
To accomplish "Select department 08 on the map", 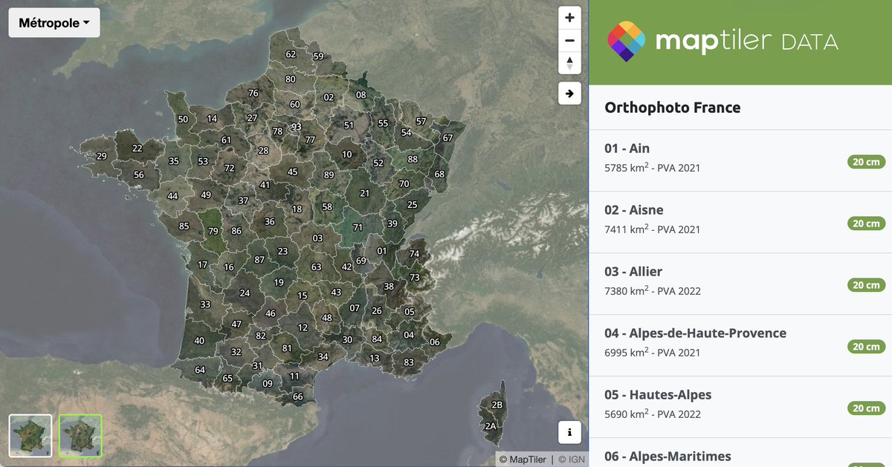I will [361, 95].
